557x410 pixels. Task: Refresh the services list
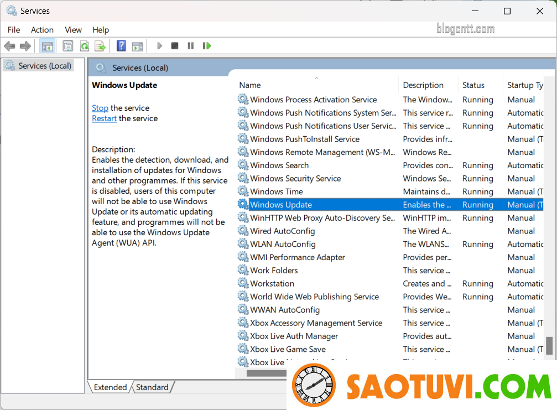pyautogui.click(x=85, y=46)
